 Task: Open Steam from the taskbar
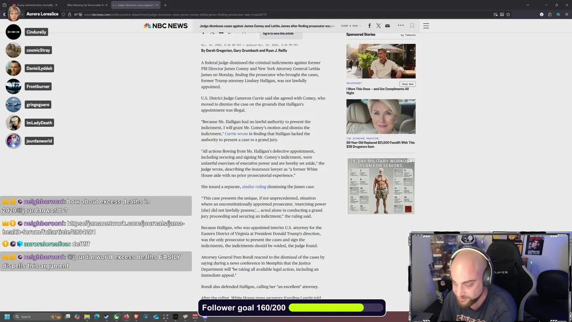106,317
